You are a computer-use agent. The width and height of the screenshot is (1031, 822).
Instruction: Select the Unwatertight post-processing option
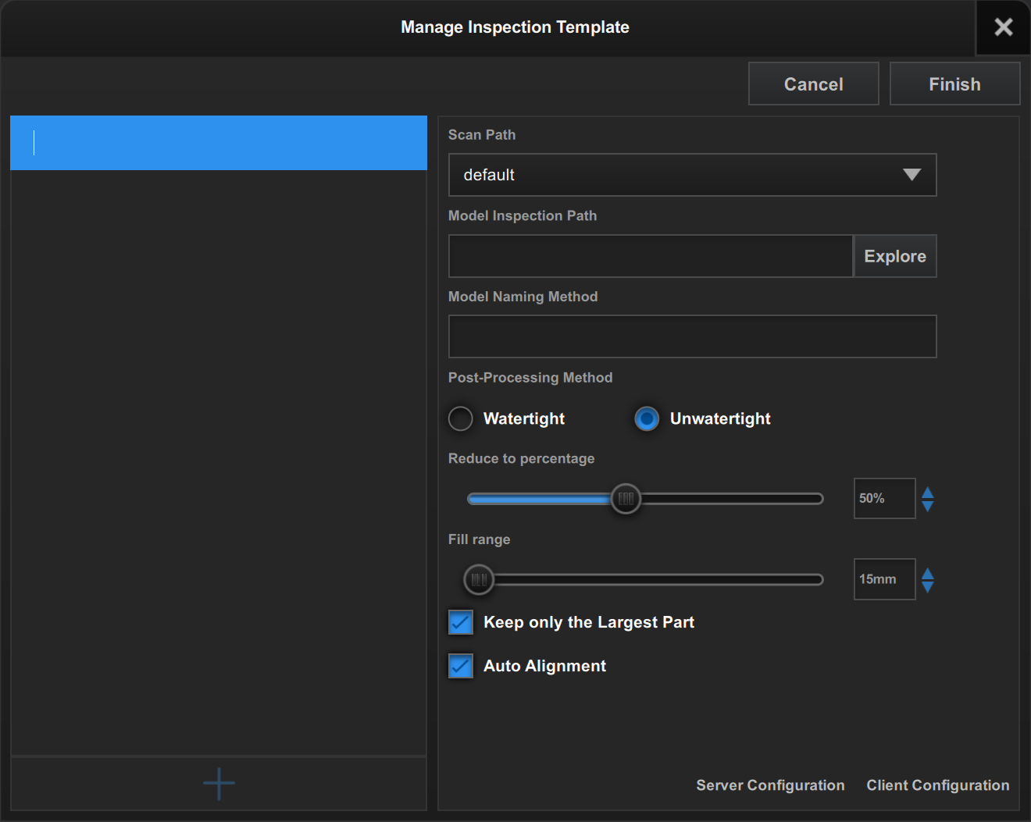coord(647,418)
